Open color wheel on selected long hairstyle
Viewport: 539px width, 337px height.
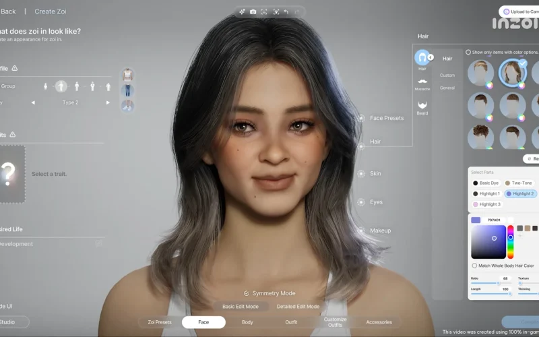click(x=521, y=86)
